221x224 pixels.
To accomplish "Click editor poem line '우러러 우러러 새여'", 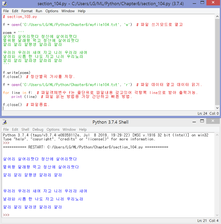I will (45, 52).
